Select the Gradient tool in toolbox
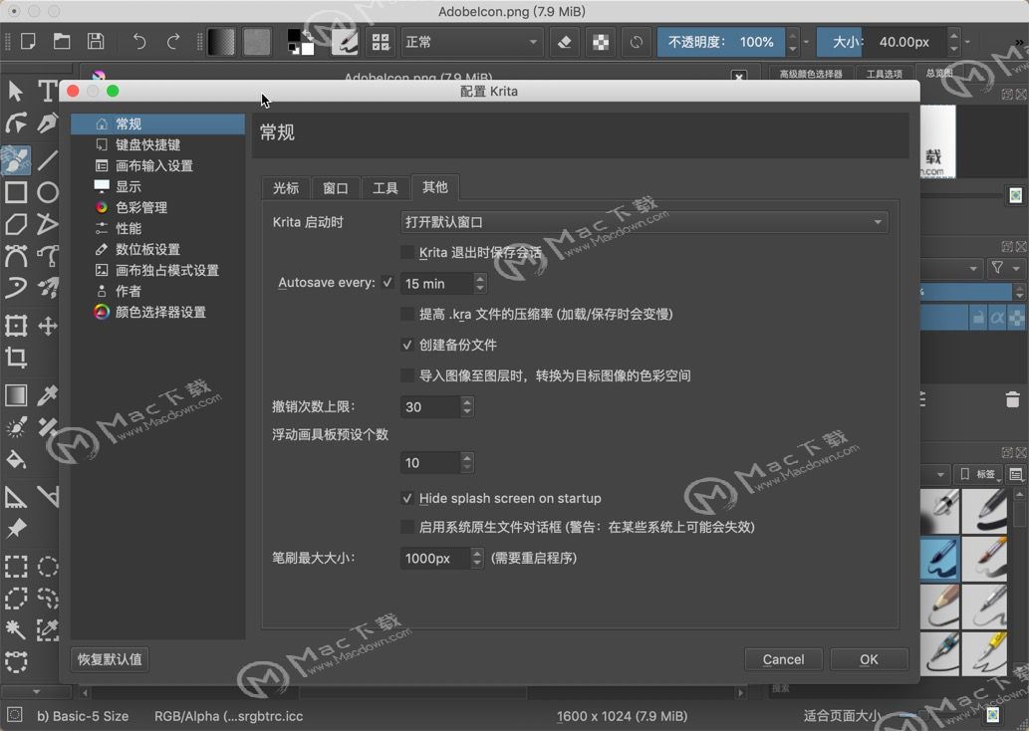 click(16, 395)
